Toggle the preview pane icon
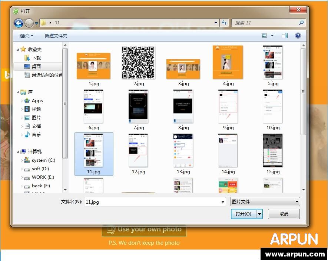The image size is (328, 261). [x=285, y=36]
